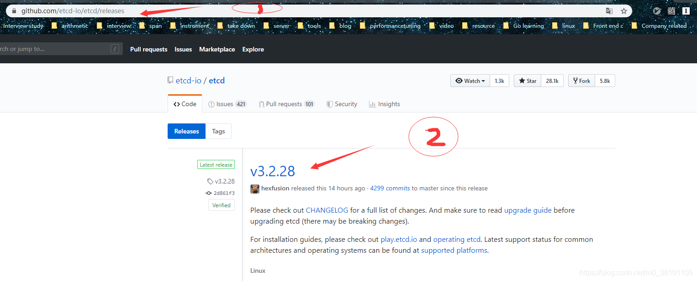Viewport: 697px width, 281px height.
Task: Go to Issues in GitHub header
Action: point(183,49)
